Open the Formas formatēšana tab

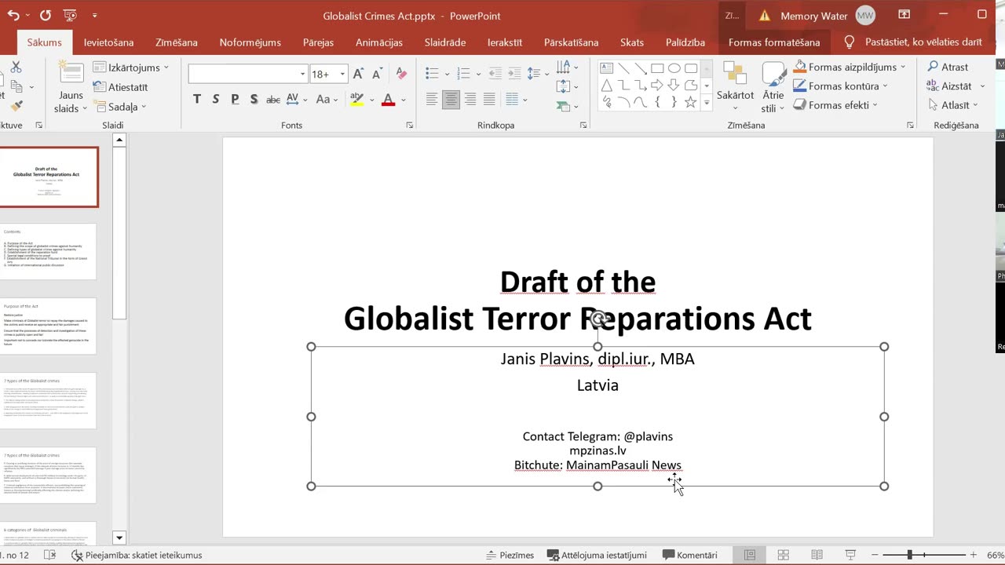[774, 42]
